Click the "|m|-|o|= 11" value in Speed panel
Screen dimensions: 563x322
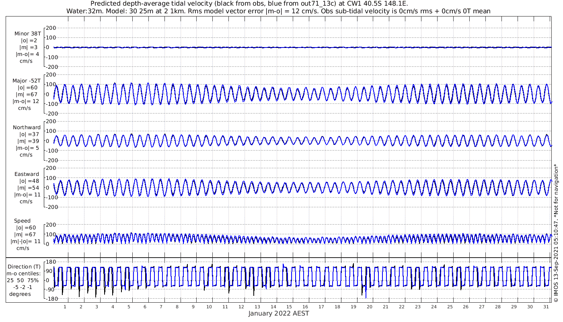click(x=26, y=242)
